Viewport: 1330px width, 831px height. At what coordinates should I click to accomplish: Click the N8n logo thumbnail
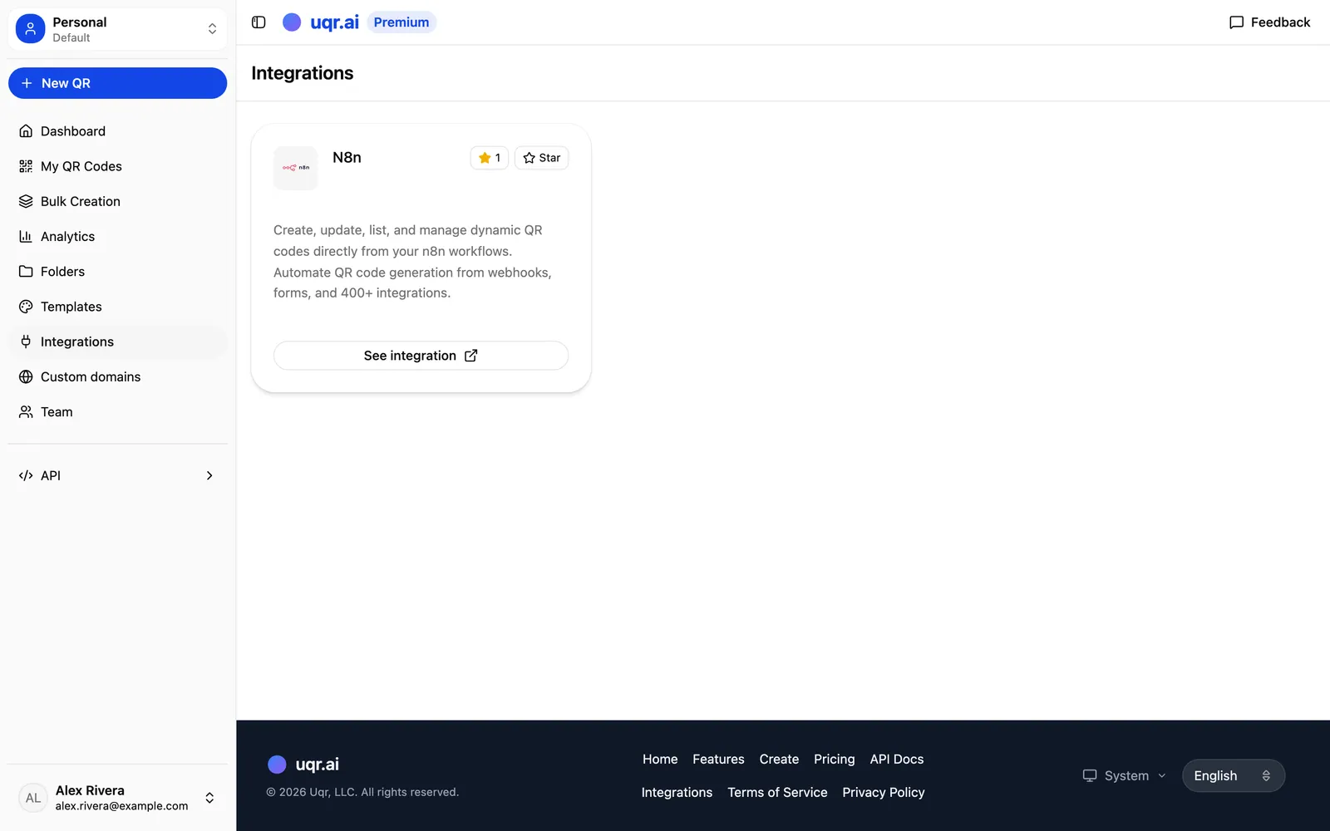(295, 168)
